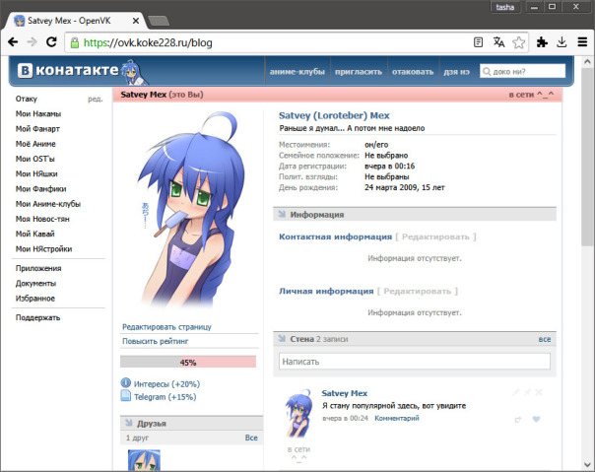This screenshot has height=472, width=595.
Task: Click the Написать wall input field
Action: click(415, 361)
